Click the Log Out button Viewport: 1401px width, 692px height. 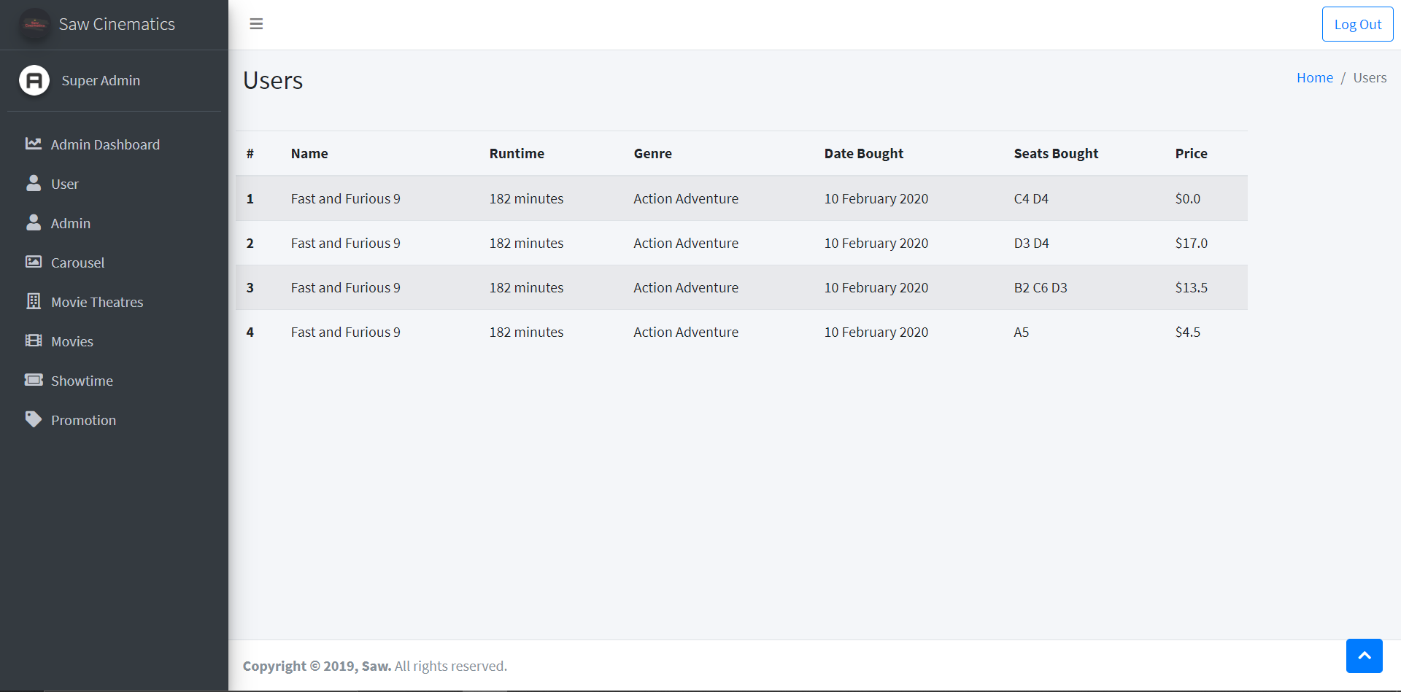click(1357, 24)
